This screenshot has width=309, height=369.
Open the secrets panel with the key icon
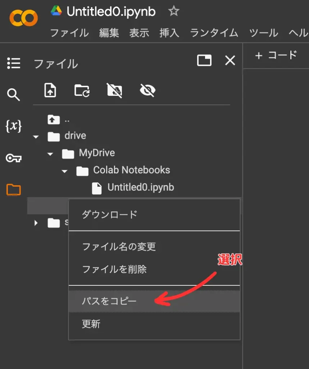tap(14, 158)
